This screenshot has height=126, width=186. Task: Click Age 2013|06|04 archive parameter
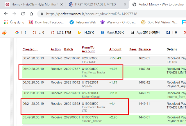(145, 33)
